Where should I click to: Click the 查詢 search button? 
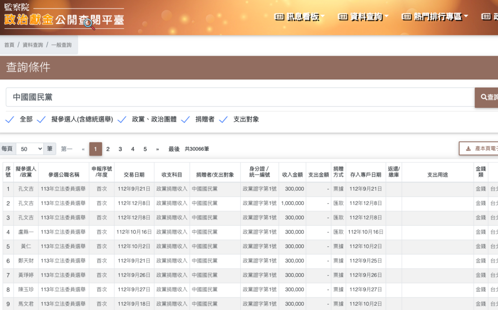click(486, 97)
